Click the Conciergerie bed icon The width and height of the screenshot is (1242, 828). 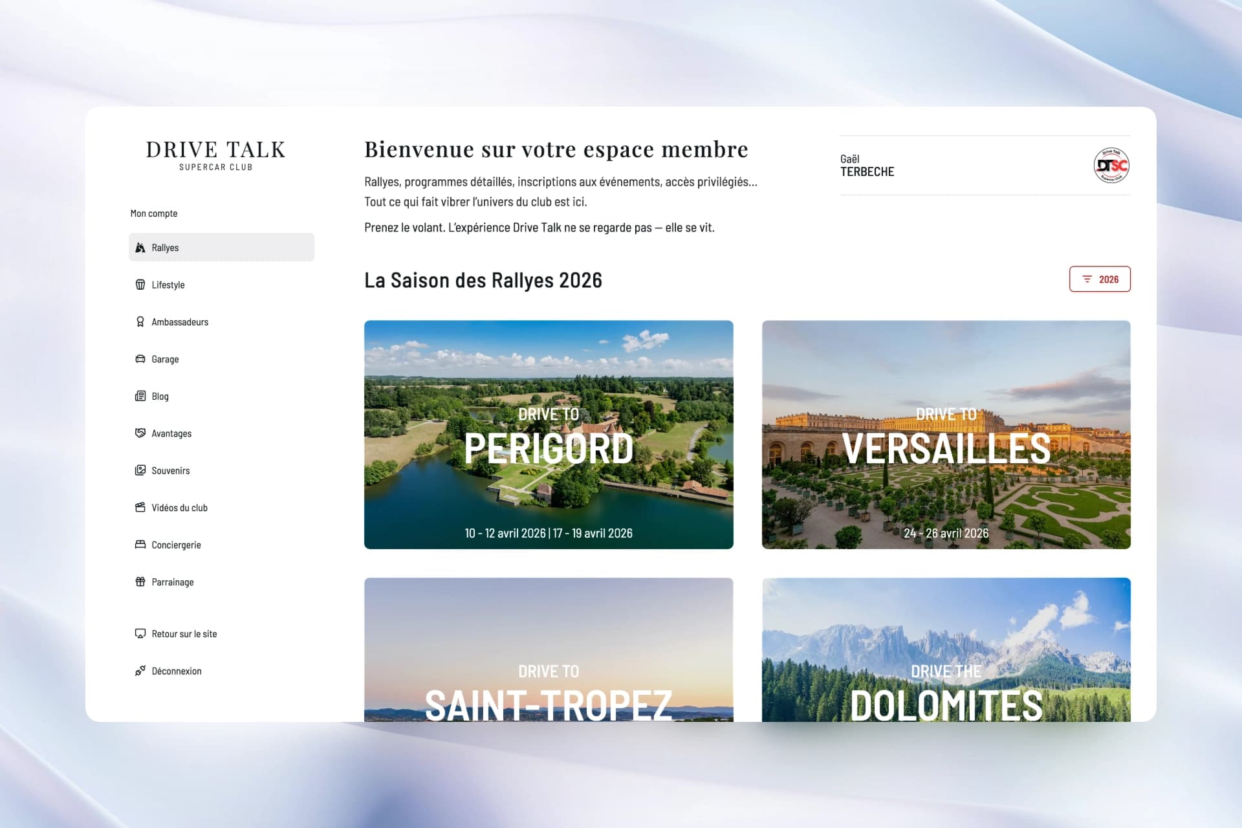(140, 545)
